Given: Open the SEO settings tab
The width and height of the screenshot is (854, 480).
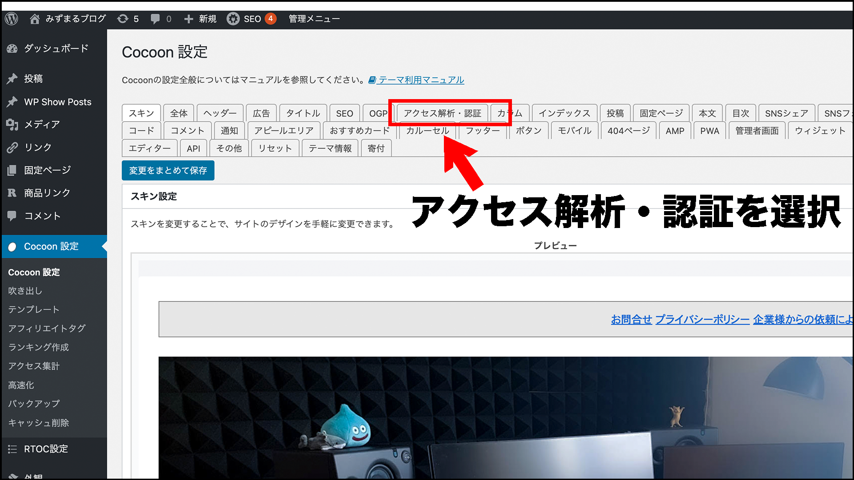Looking at the screenshot, I should [345, 113].
